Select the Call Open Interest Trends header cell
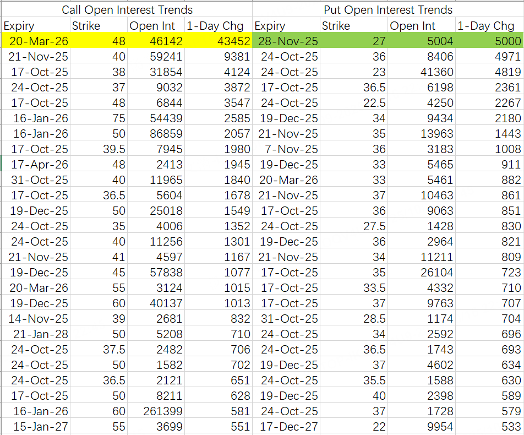The height and width of the screenshot is (435, 524). tap(127, 10)
